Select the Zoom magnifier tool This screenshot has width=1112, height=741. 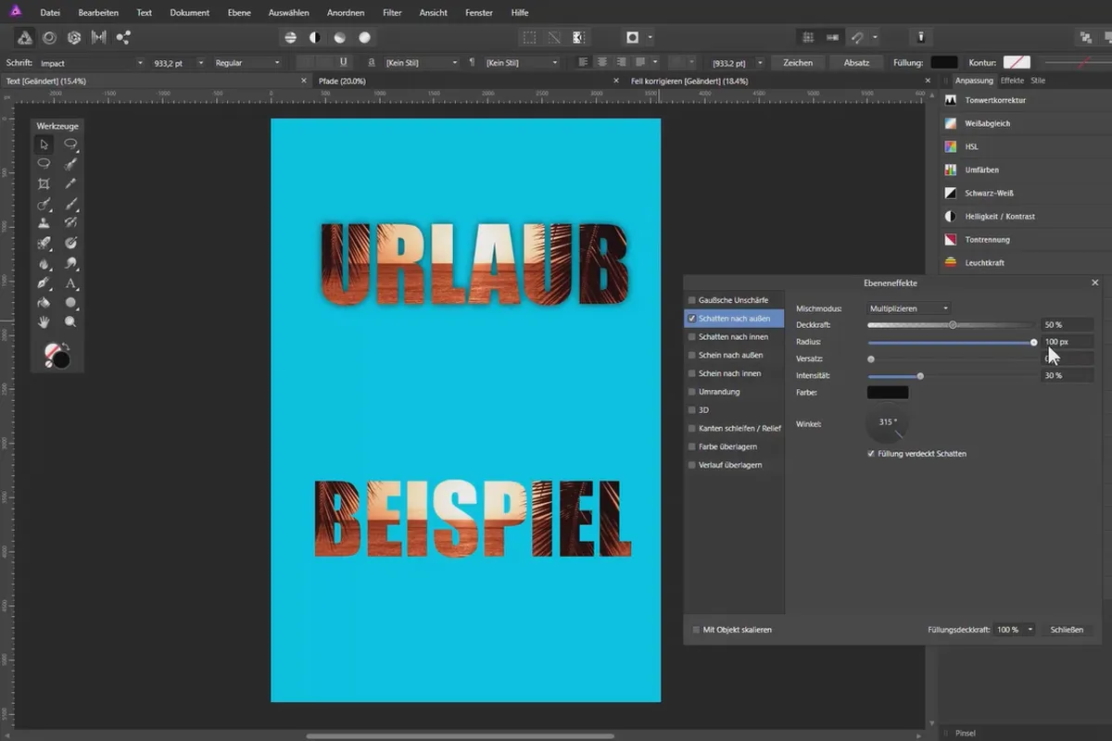coord(71,322)
